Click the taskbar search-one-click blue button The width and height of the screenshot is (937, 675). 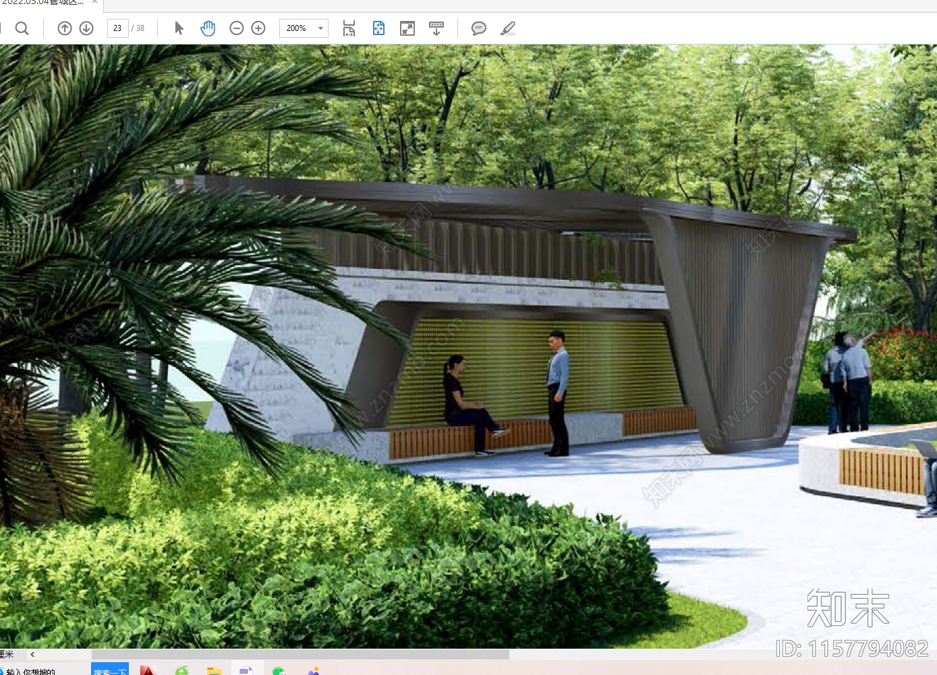point(110,670)
